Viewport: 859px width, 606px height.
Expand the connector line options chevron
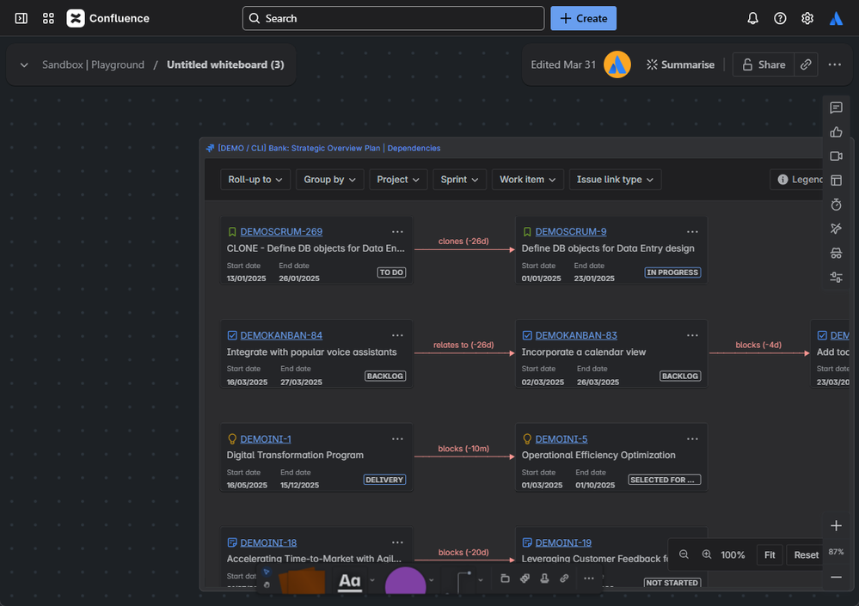[481, 580]
